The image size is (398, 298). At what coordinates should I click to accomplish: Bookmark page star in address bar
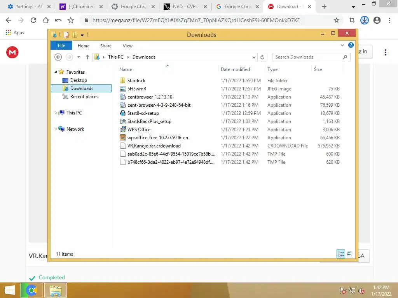[336, 20]
